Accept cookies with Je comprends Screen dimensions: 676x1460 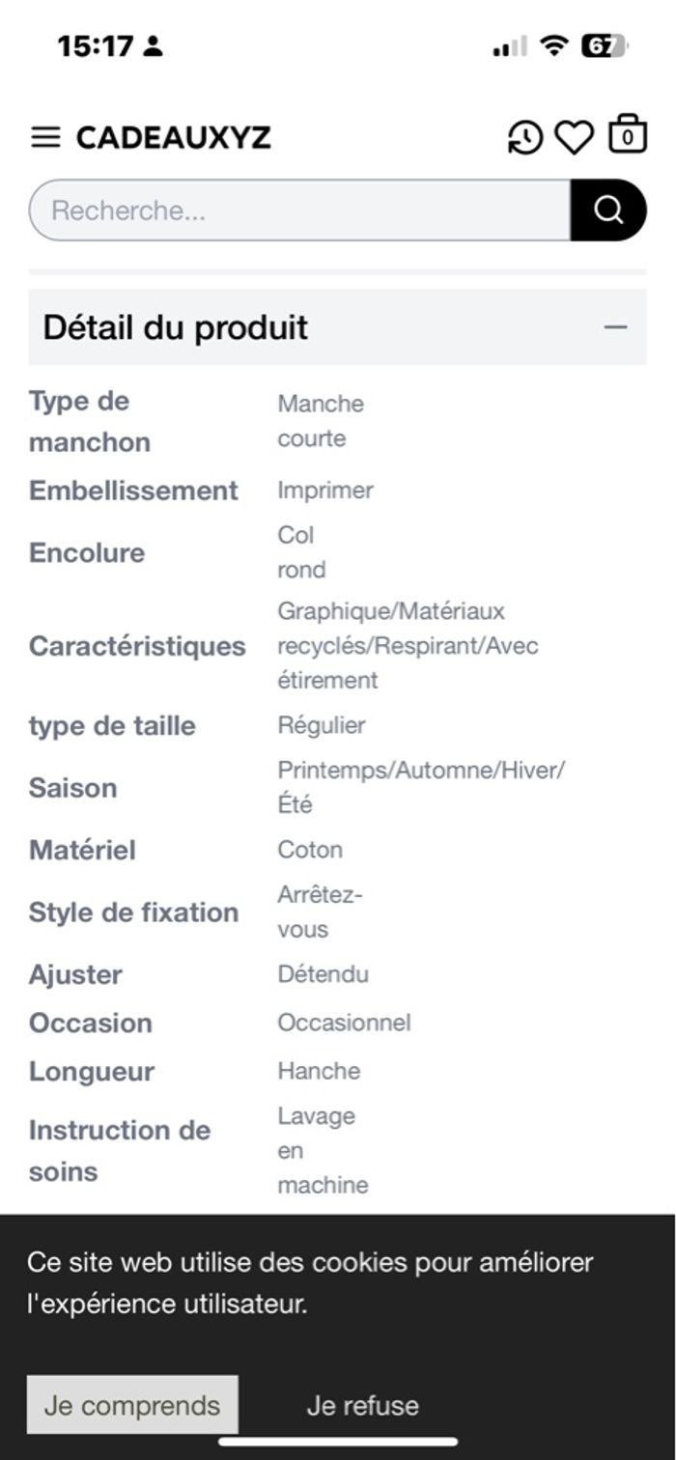pyautogui.click(x=132, y=1405)
